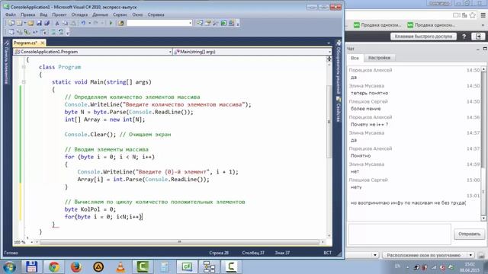Open the Правка menu
Screen dimensions: 488x274
click(x=27, y=14)
